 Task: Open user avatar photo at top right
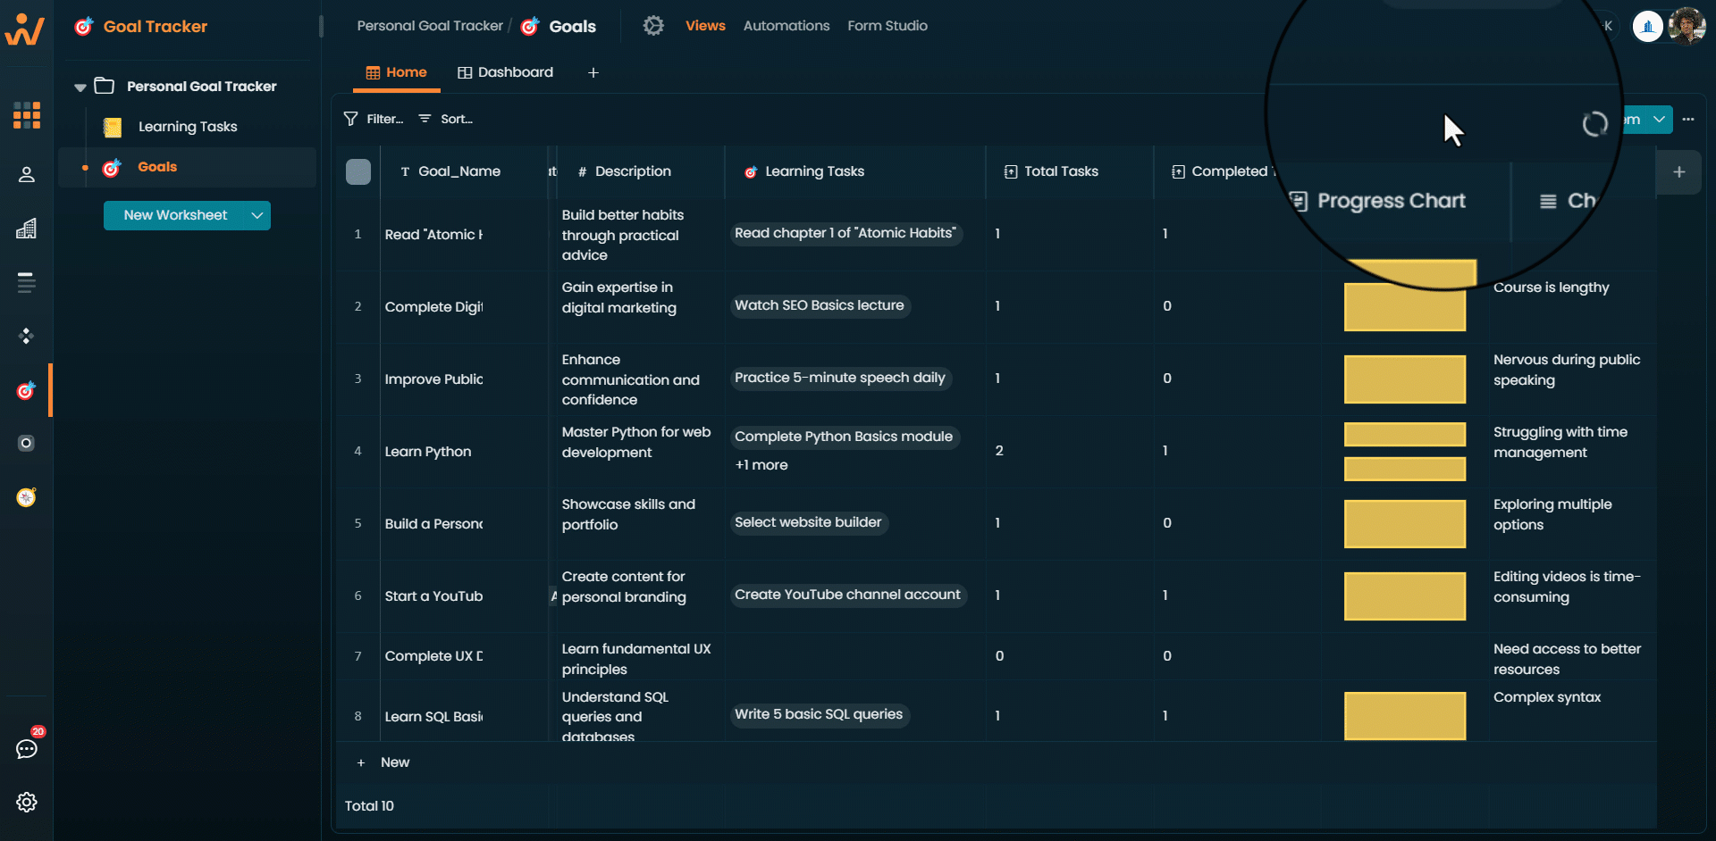coord(1687,26)
